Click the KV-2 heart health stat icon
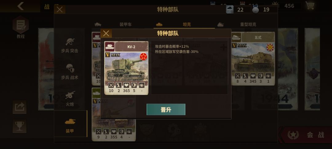The height and width of the screenshot is (149, 332). click(126, 85)
